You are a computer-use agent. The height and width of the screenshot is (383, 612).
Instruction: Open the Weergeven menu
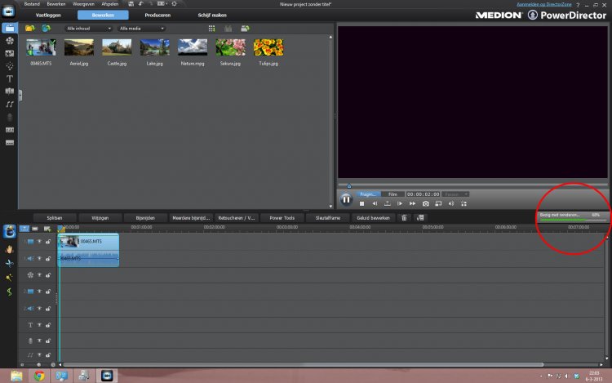pyautogui.click(x=82, y=4)
